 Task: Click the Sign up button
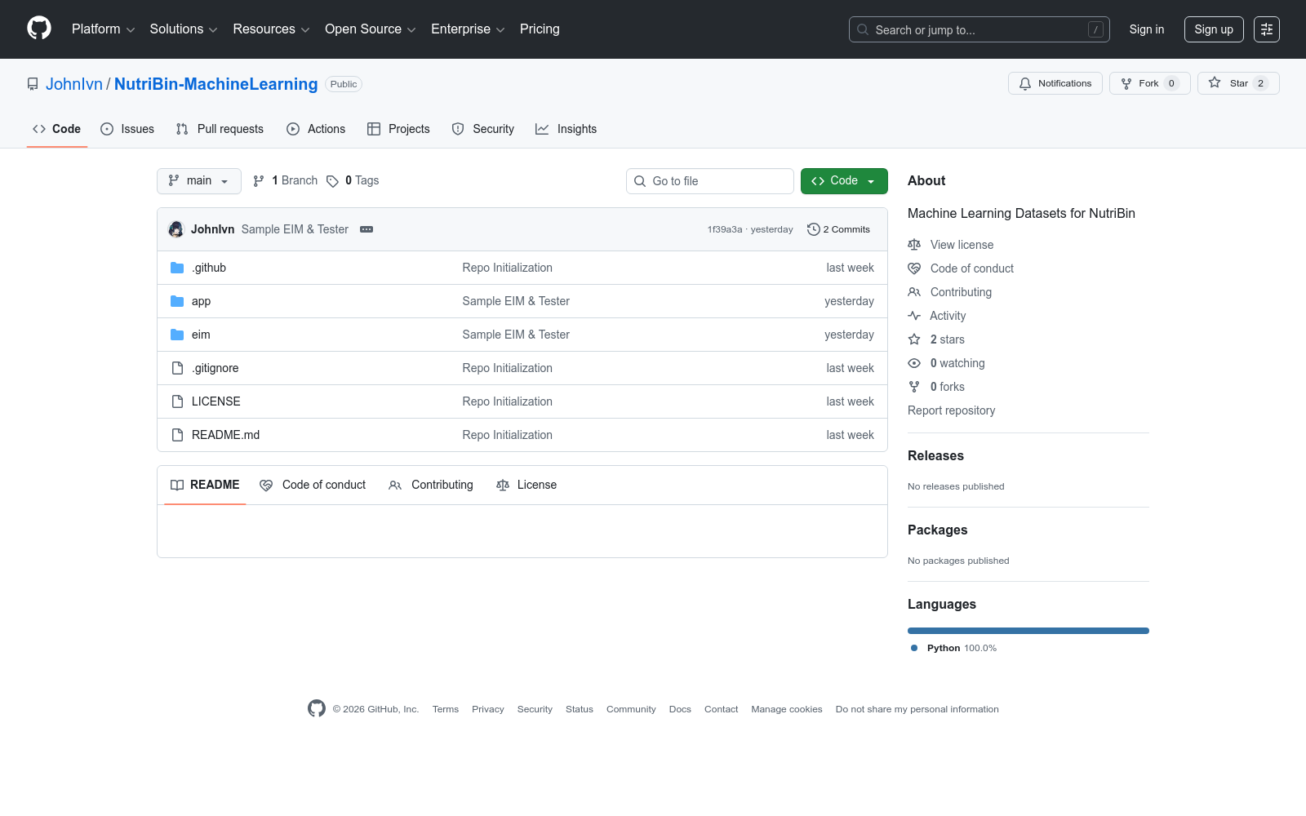(x=1214, y=29)
